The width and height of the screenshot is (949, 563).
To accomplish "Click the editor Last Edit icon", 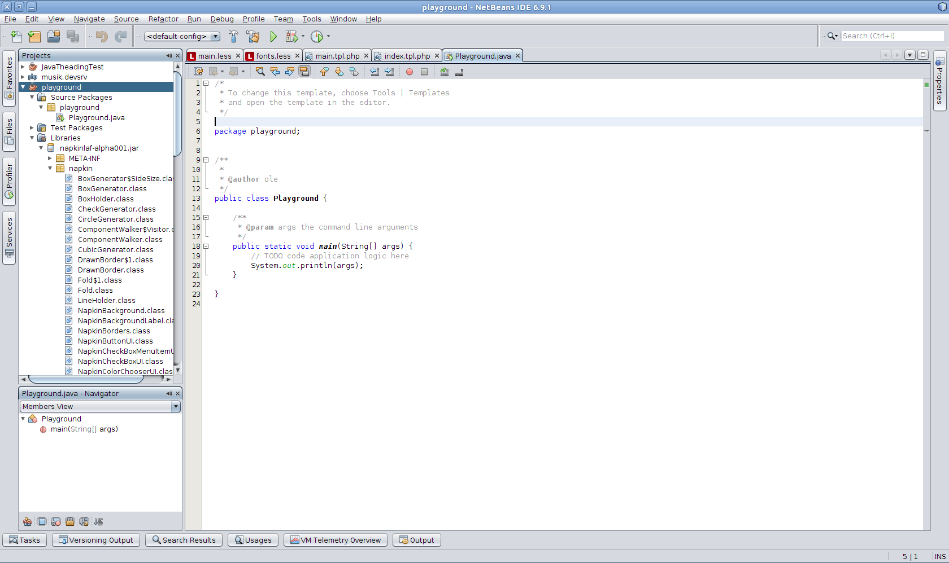I will click(x=198, y=72).
